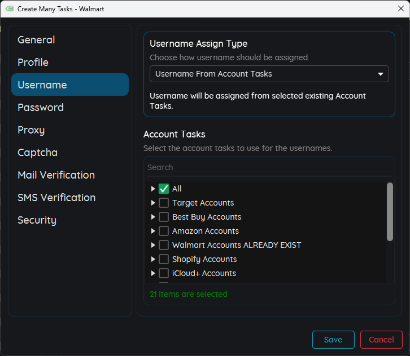Expand the iCloud+ Accounts tree arrow

tap(153, 273)
